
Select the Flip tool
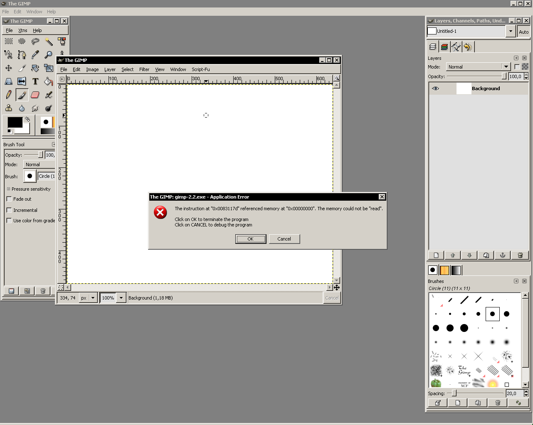[x=22, y=81]
